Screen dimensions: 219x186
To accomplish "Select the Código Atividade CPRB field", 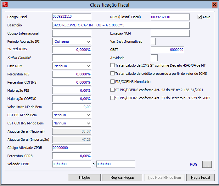I will [x=71, y=148].
